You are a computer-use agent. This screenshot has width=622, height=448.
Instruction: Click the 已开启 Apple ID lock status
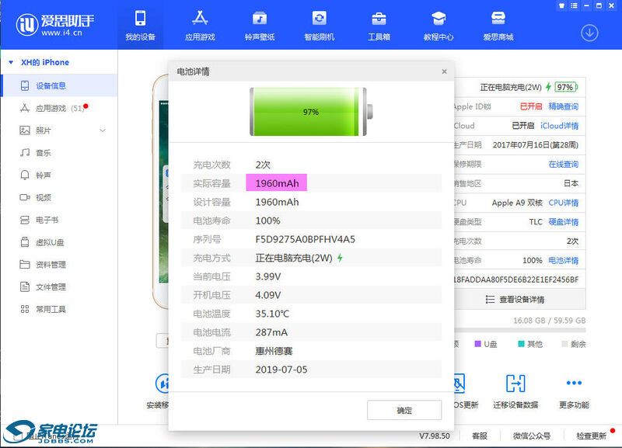(x=531, y=106)
